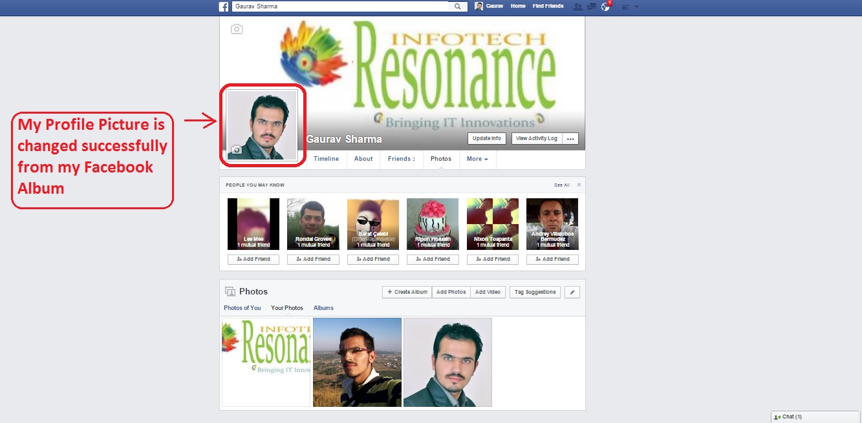This screenshot has height=423, width=862.
Task: Open friend requests icon in top bar
Action: tap(577, 6)
